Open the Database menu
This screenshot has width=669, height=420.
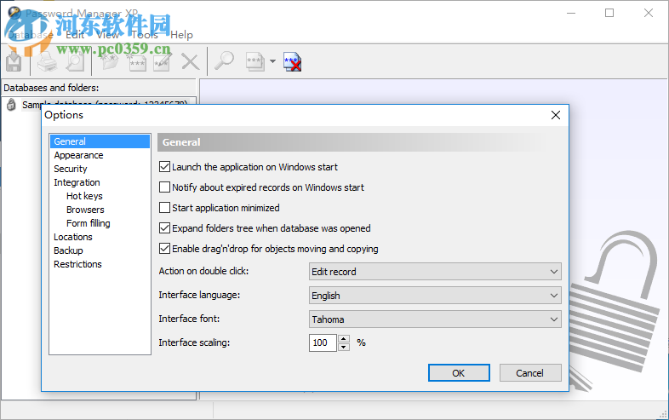(x=30, y=35)
